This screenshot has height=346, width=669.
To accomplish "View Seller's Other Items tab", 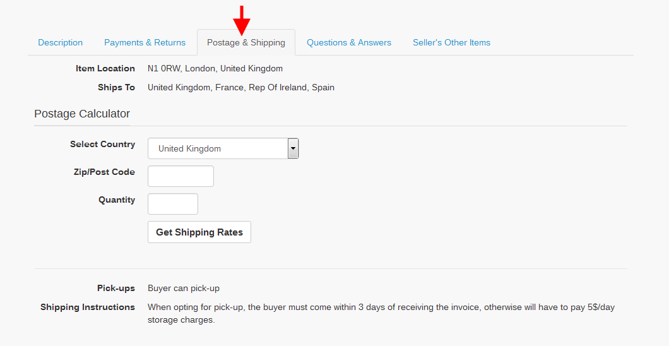I will click(x=451, y=43).
